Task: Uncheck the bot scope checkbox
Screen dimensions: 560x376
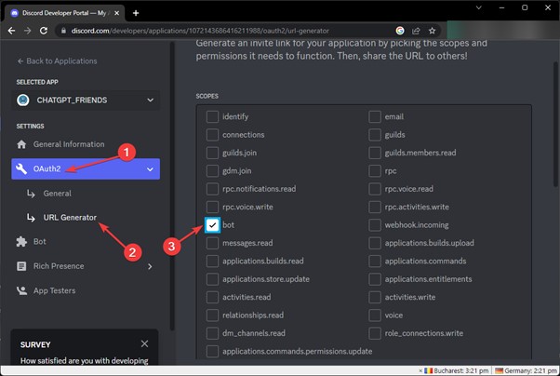Action: [213, 225]
